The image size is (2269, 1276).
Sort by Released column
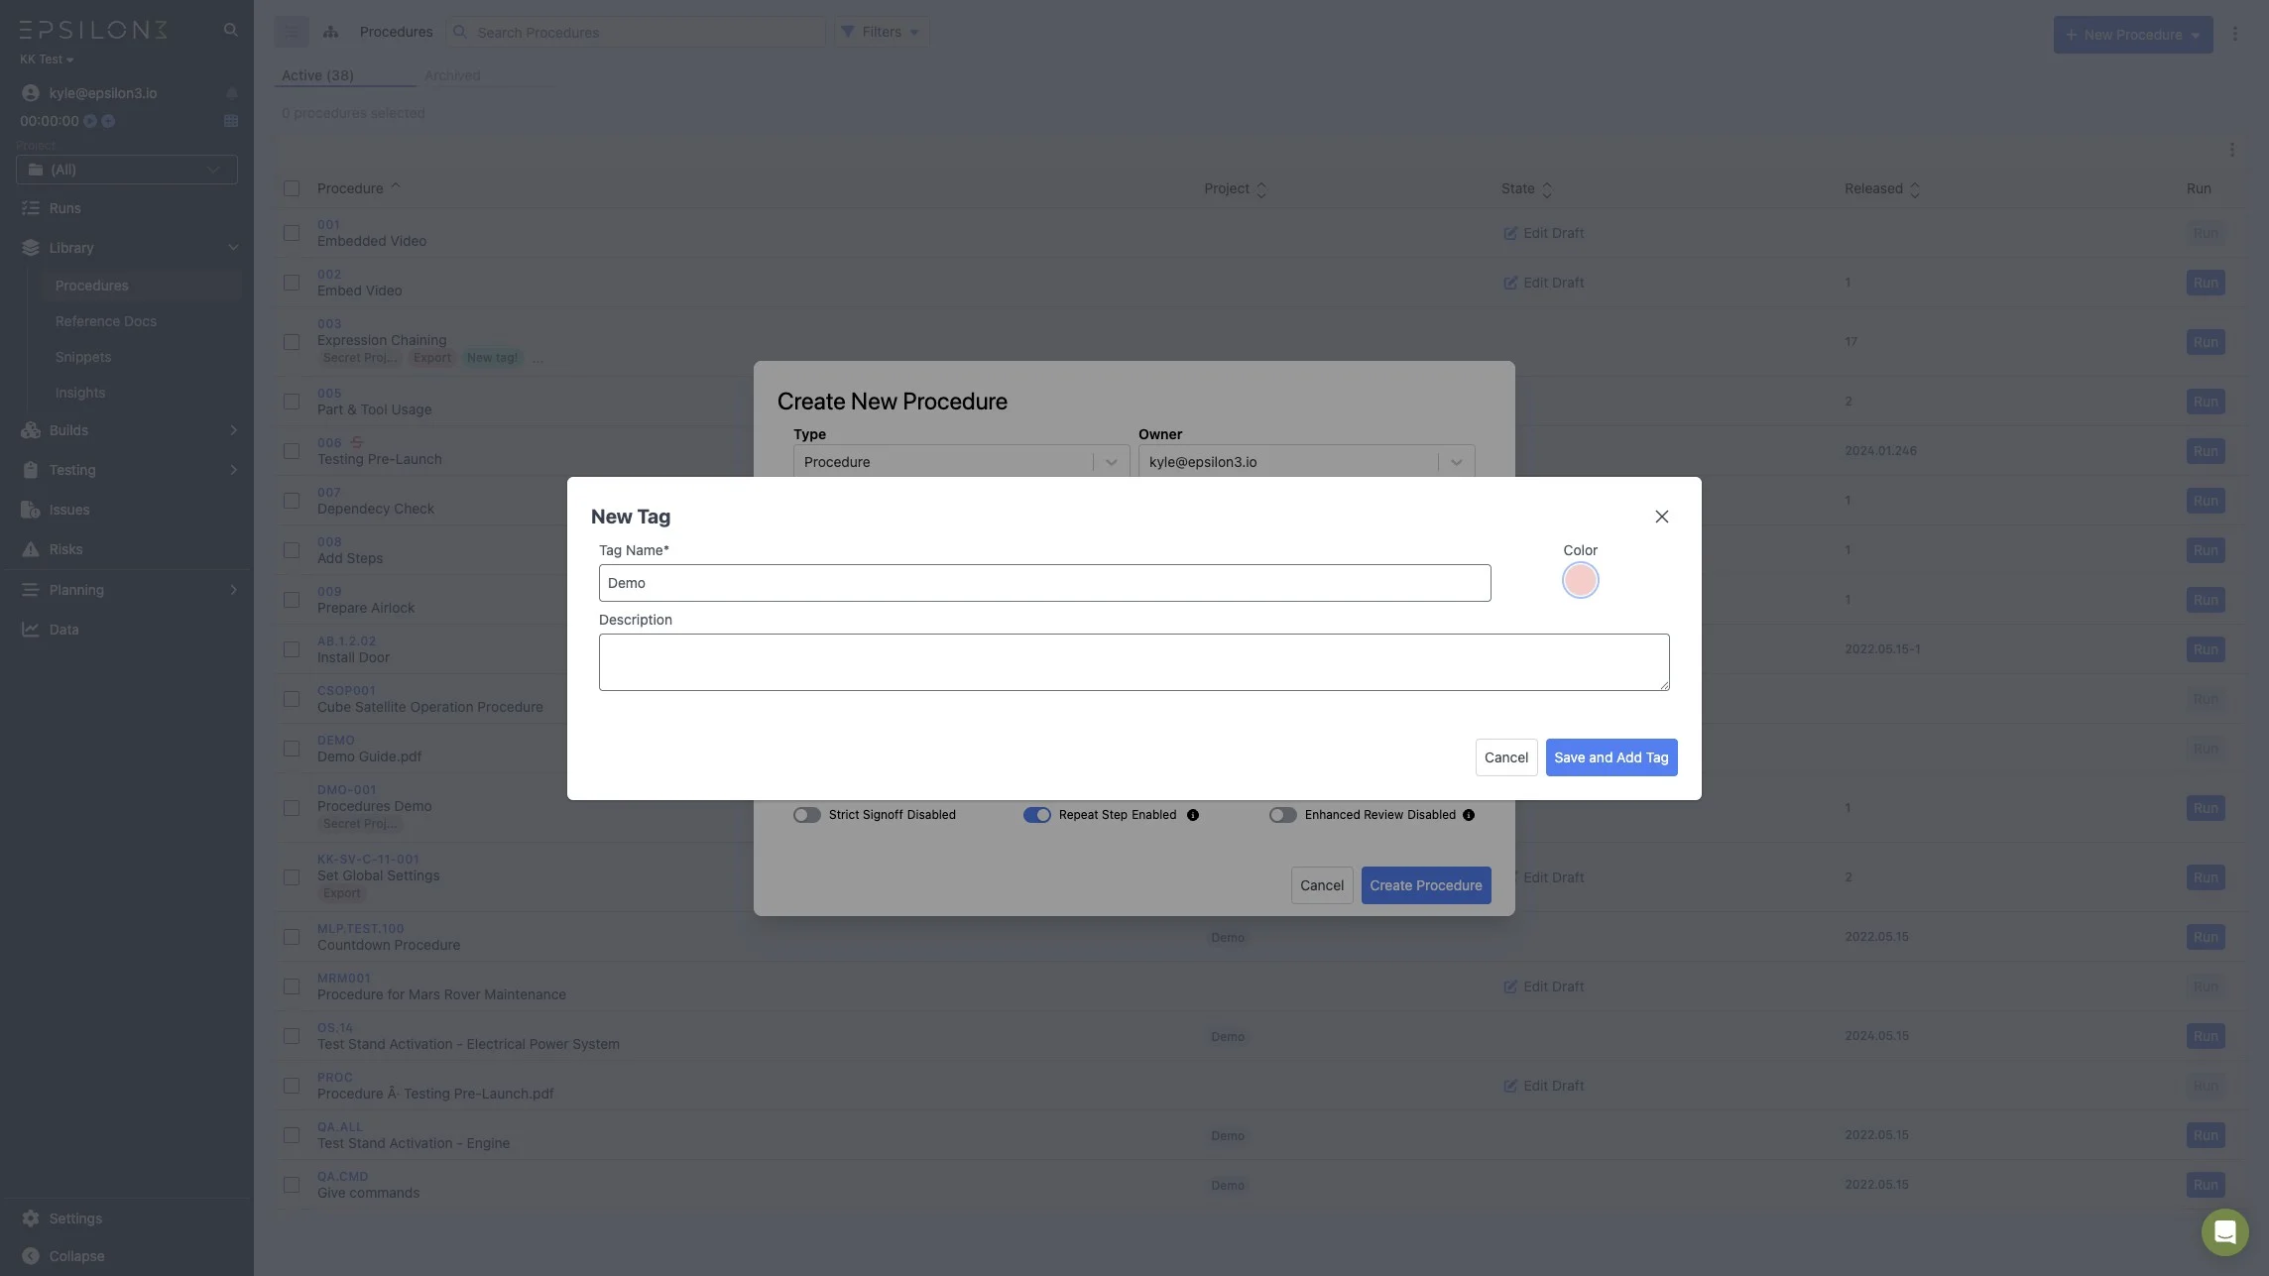coord(1915,189)
